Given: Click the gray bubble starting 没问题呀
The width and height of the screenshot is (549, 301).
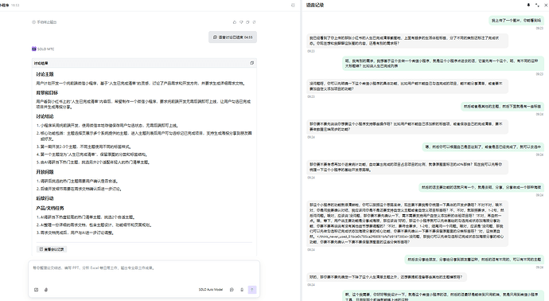Looking at the screenshot, I should (x=407, y=86).
